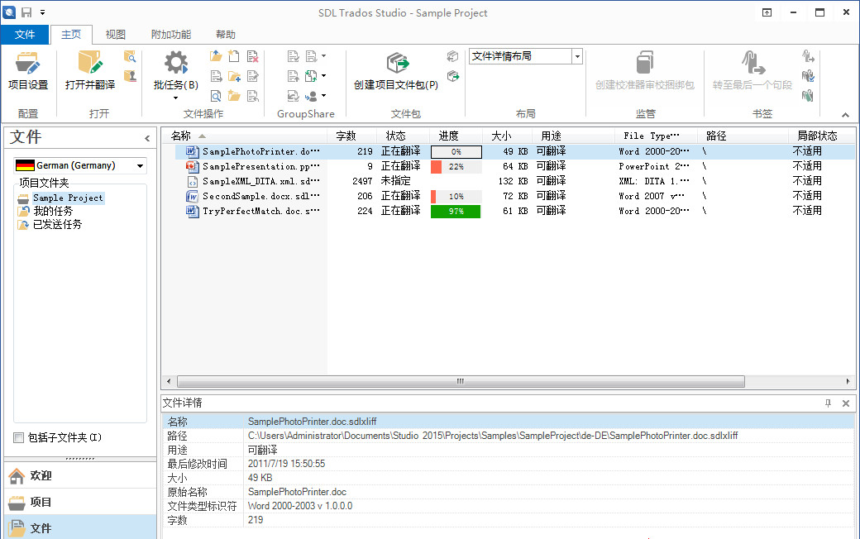The width and height of the screenshot is (860, 539).
Task: Click Open for Translation (打开并翻译)
Action: (x=90, y=70)
